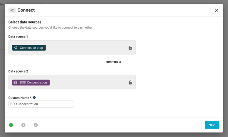This screenshot has width=228, height=137.
Task: Click the node icon on Connection step chip
Action: click(x=15, y=48)
